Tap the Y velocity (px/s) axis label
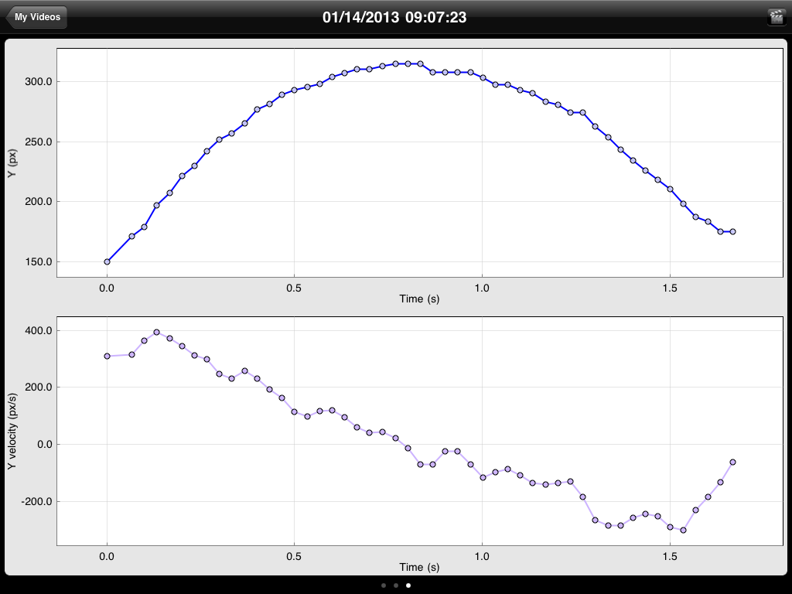This screenshot has width=792, height=594. pyautogui.click(x=12, y=432)
